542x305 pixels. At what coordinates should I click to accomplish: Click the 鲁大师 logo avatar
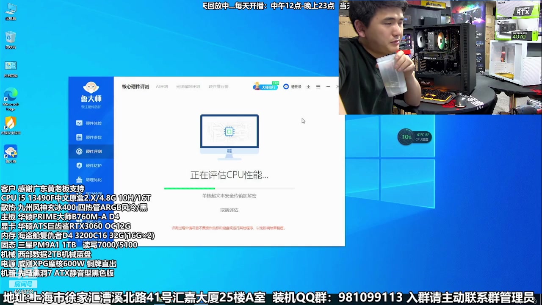tap(91, 87)
